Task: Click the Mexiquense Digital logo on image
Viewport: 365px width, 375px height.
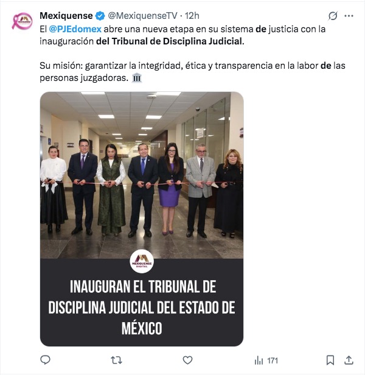Action: coord(142,261)
